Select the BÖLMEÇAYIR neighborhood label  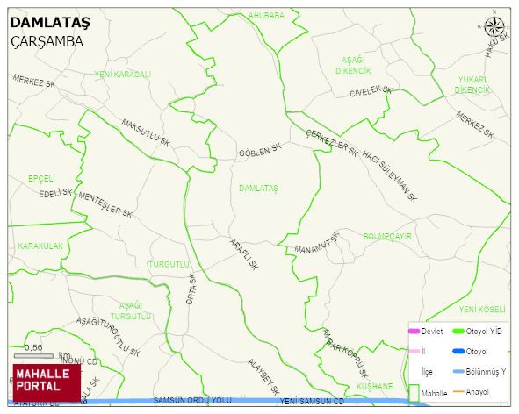pos(387,237)
